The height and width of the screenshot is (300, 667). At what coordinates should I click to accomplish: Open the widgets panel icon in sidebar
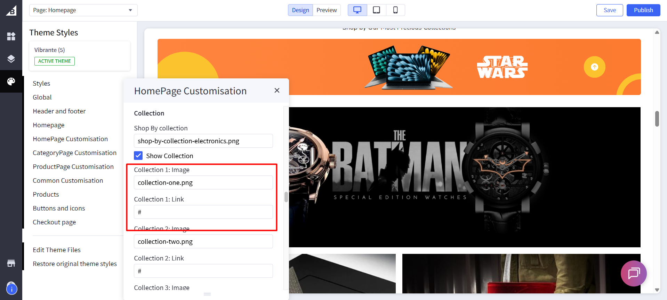[x=11, y=36]
